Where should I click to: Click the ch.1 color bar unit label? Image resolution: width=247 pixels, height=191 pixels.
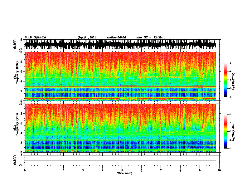pos(234,81)
